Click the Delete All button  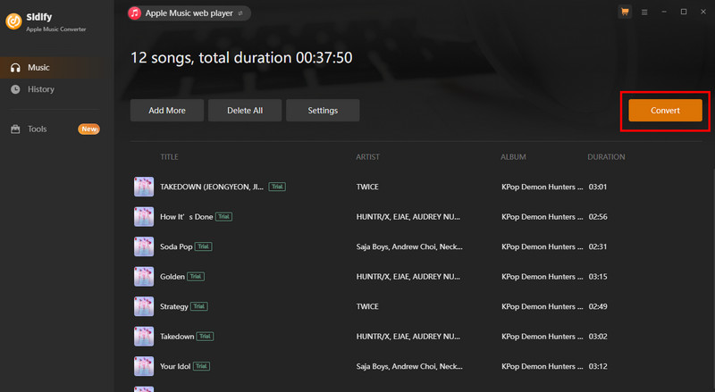click(245, 110)
